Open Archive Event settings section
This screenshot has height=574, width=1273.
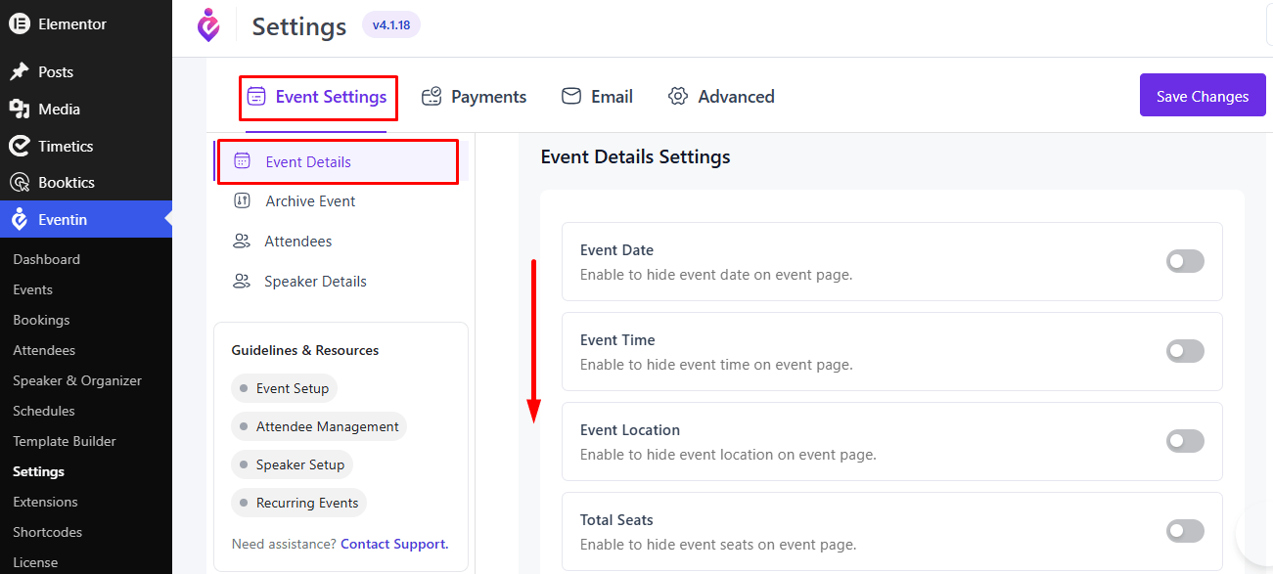tap(341, 200)
